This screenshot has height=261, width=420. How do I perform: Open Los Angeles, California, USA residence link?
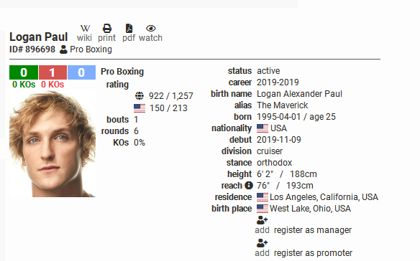pyautogui.click(x=324, y=197)
